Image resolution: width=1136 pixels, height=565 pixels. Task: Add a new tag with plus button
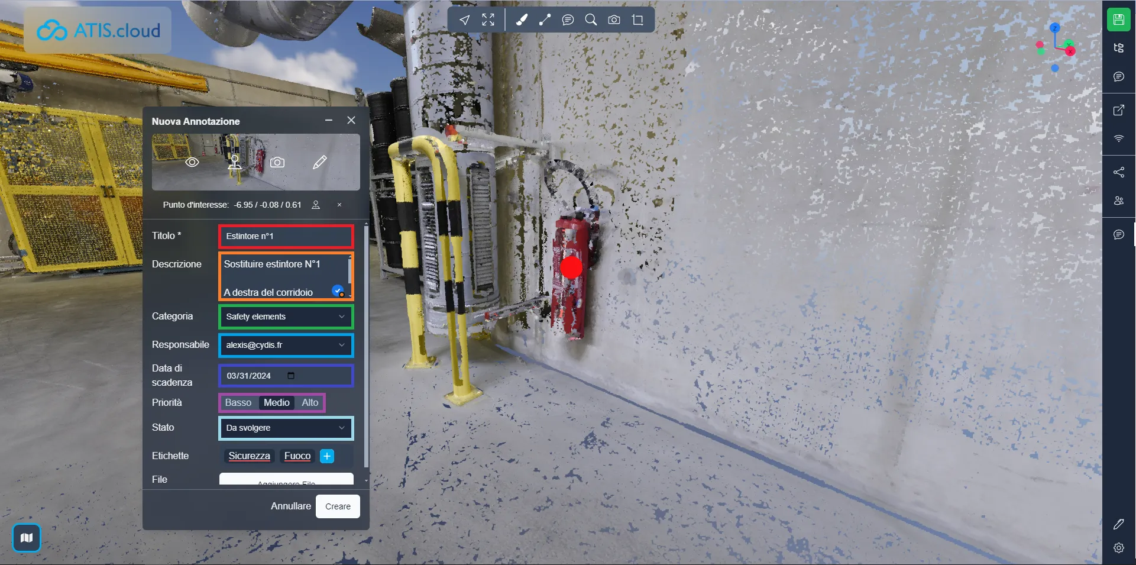[327, 456]
